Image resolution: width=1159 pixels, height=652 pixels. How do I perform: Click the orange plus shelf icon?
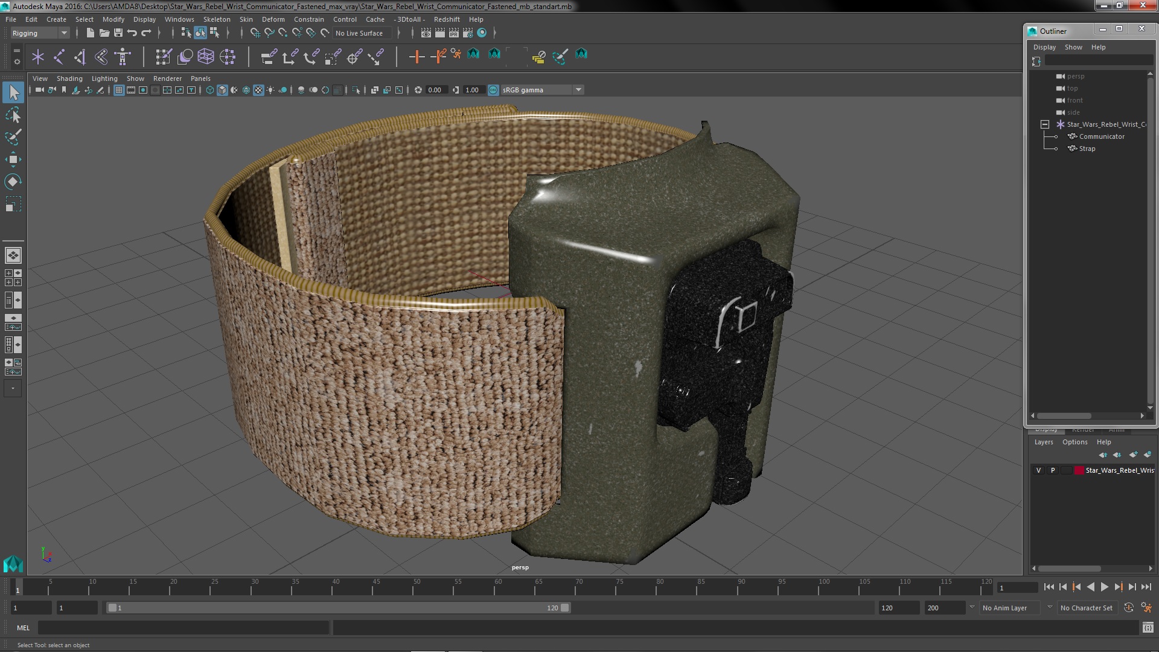[417, 57]
